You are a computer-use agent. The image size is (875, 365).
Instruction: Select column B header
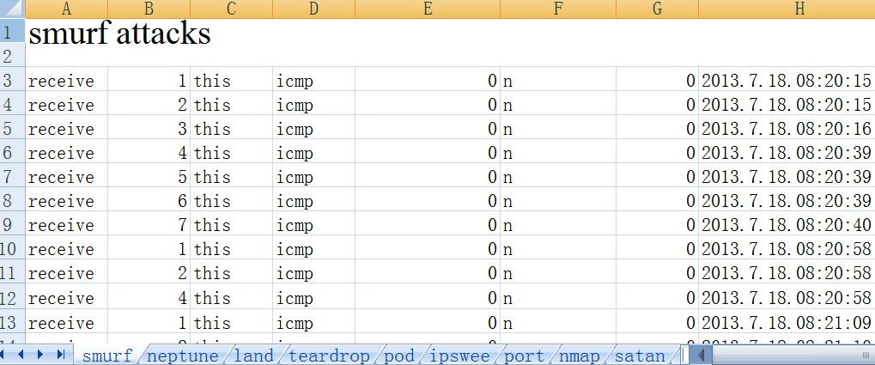pyautogui.click(x=149, y=9)
